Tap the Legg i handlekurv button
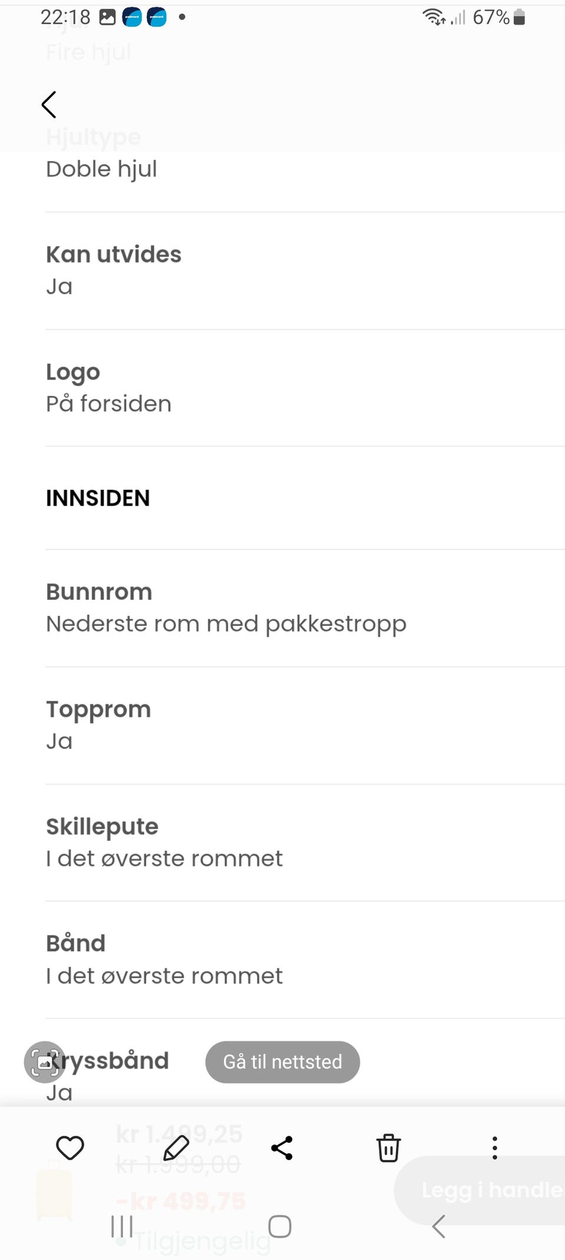Screen dimensions: 565x1260 click(480, 1191)
